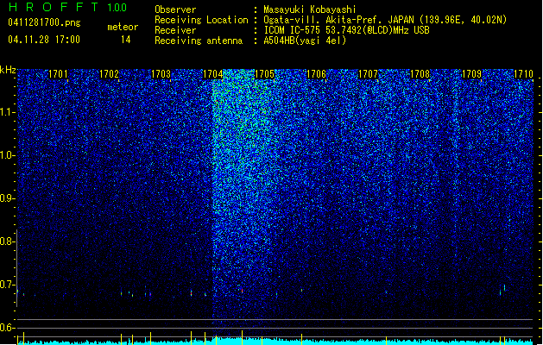Click the 1709 time marker

coord(472,74)
